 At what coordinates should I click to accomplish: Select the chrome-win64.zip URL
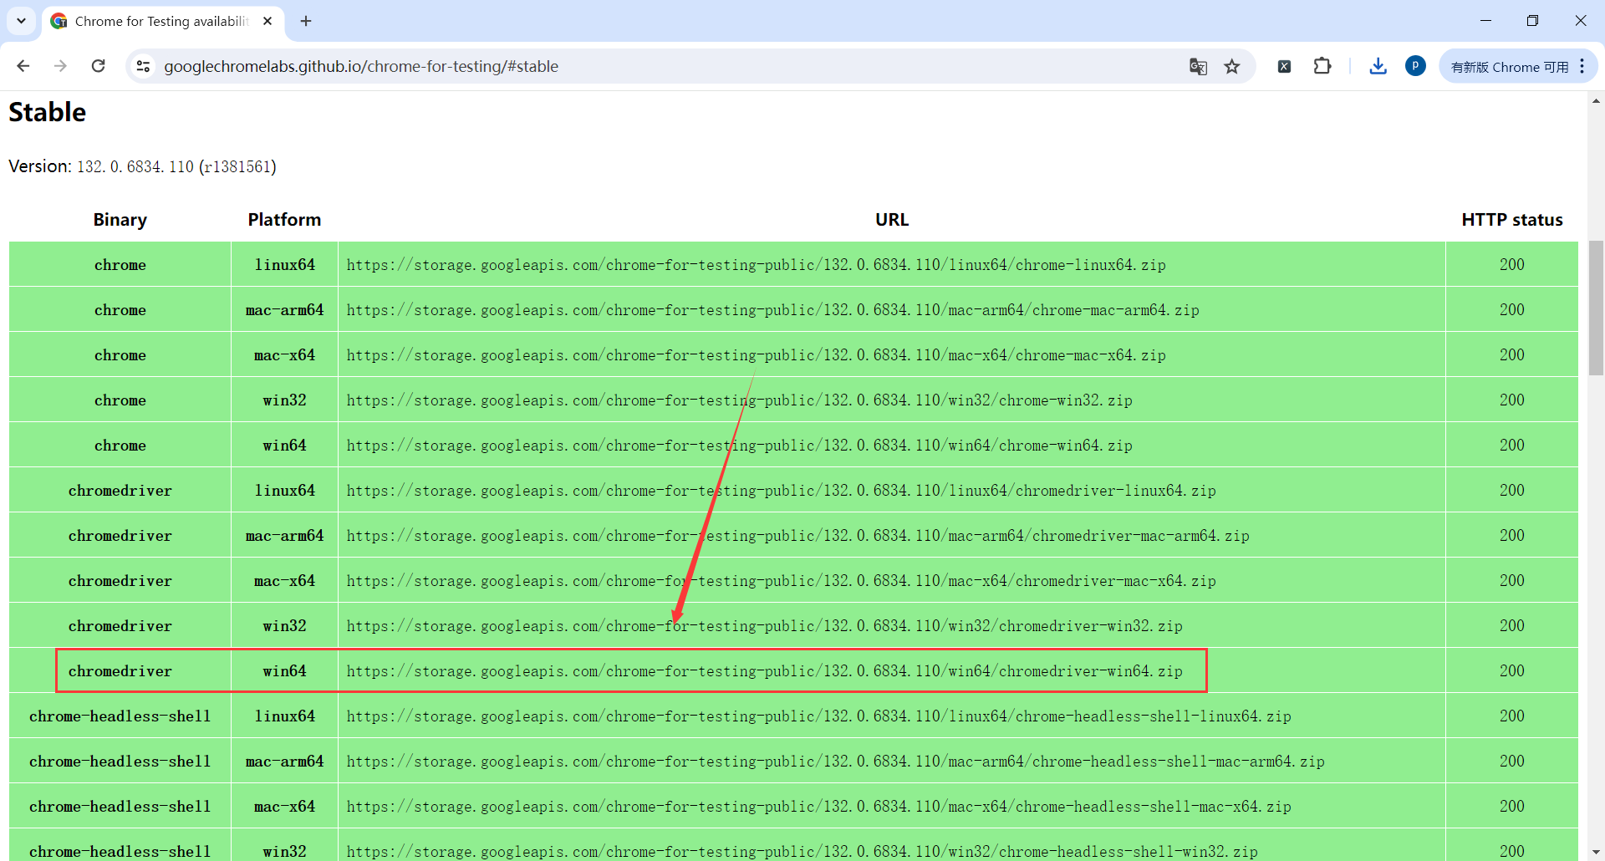click(740, 446)
